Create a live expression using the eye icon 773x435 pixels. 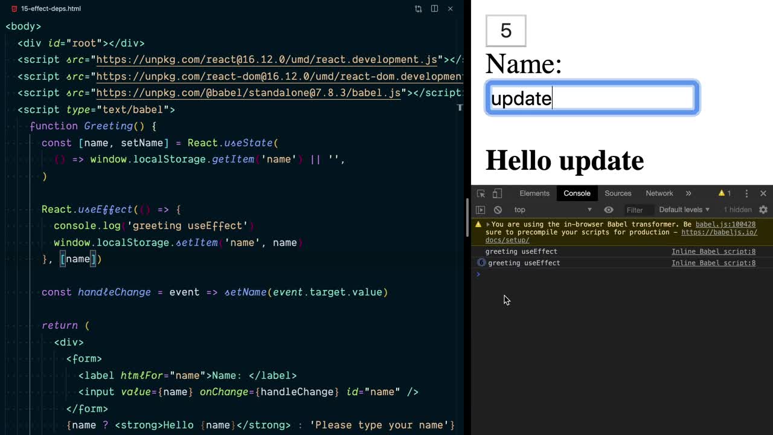point(609,210)
